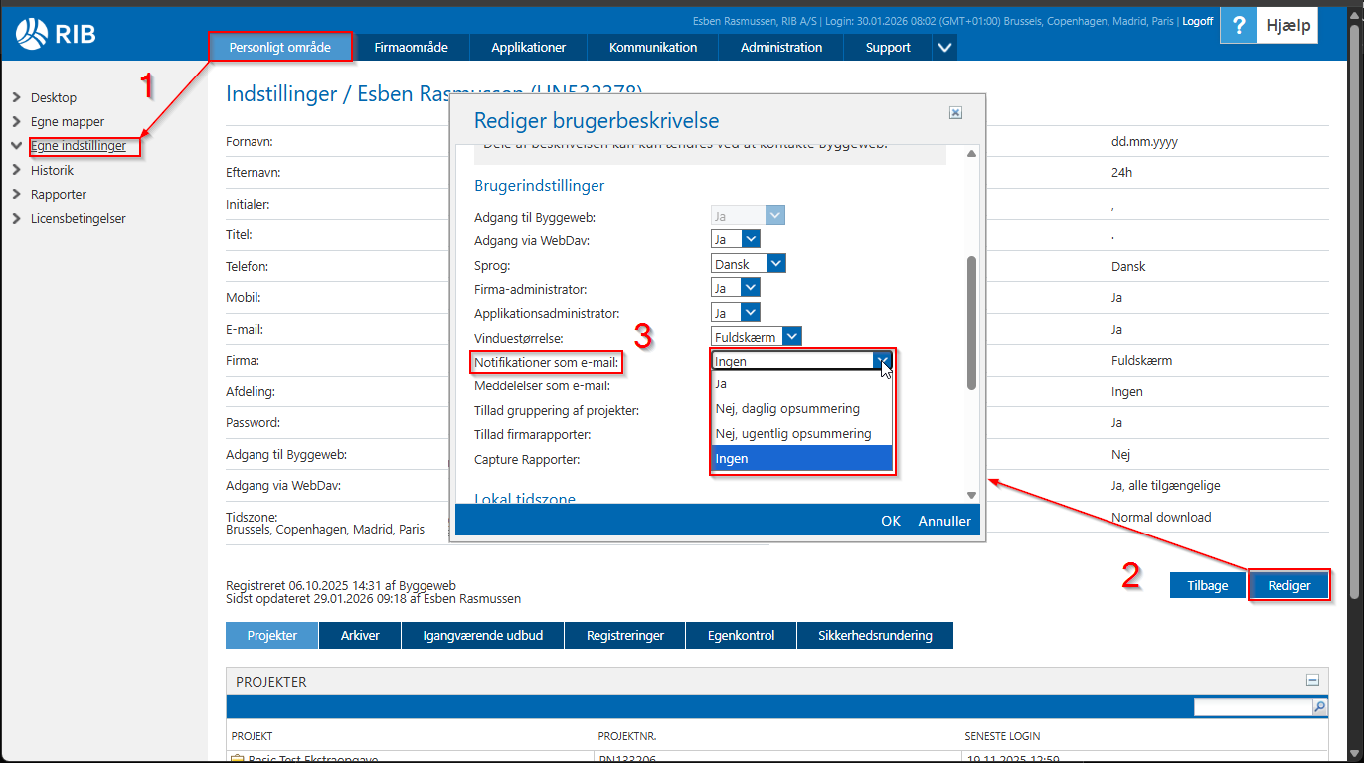Open Egne indstillinger in the sidebar
The width and height of the screenshot is (1364, 763).
tap(79, 145)
